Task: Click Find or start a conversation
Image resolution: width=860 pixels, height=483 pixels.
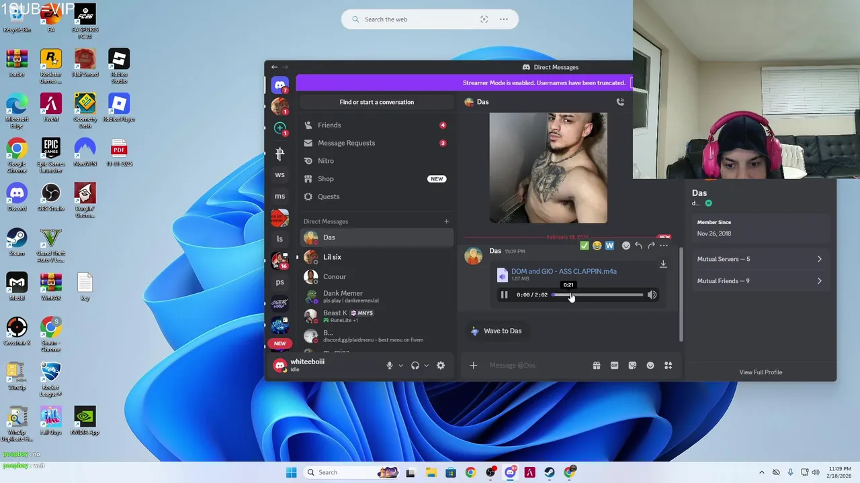Action: (377, 102)
